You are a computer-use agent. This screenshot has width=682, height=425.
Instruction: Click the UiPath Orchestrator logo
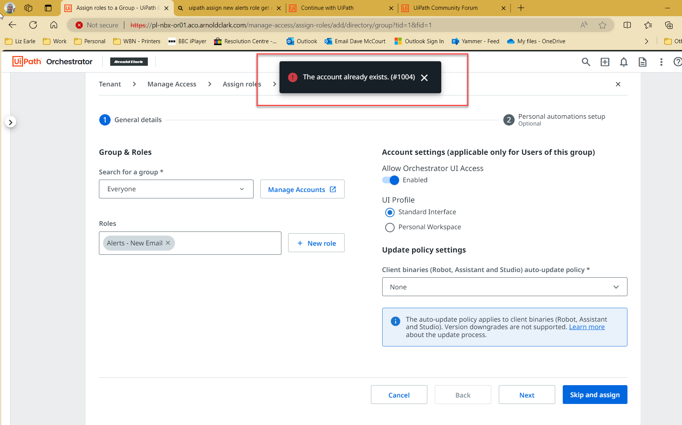tap(52, 61)
